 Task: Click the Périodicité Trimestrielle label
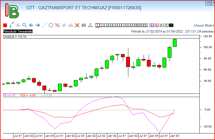click(18, 31)
